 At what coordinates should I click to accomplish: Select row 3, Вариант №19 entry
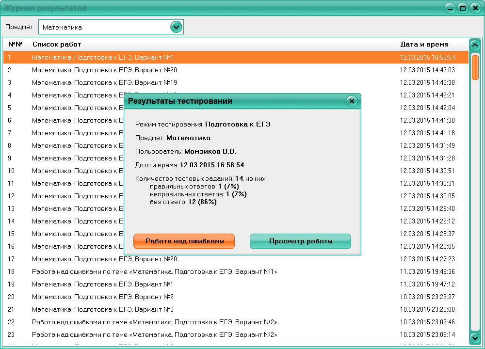pos(104,82)
